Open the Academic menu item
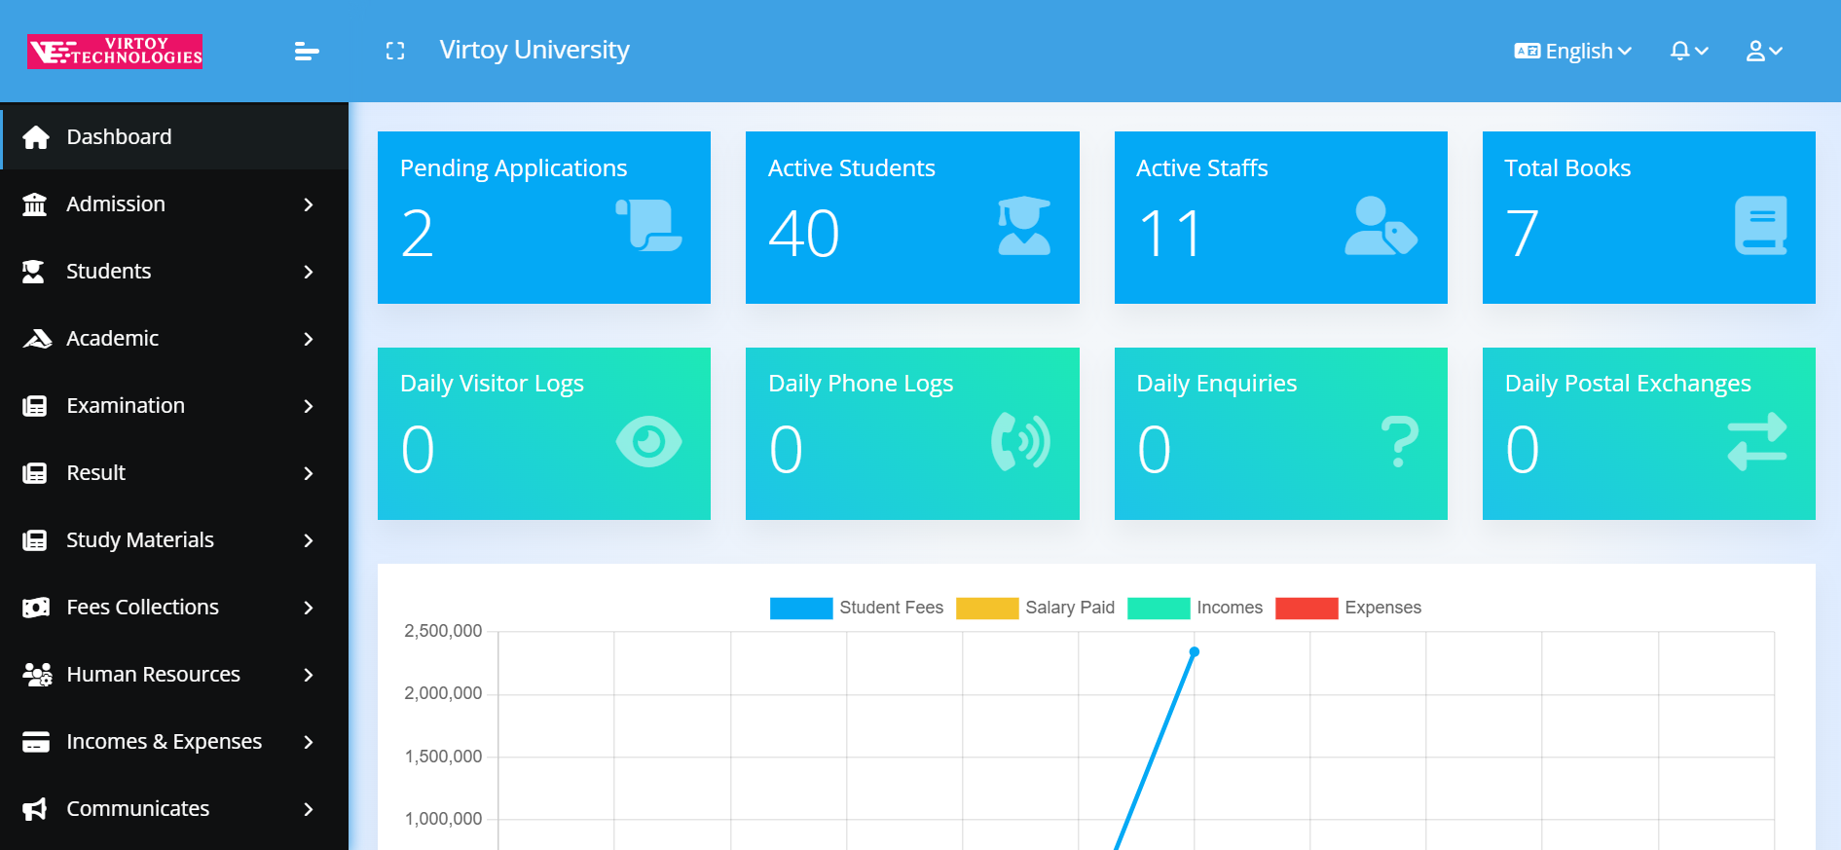Image resolution: width=1841 pixels, height=850 pixels. (174, 339)
